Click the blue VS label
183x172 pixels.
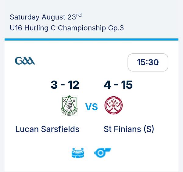coord(91,107)
